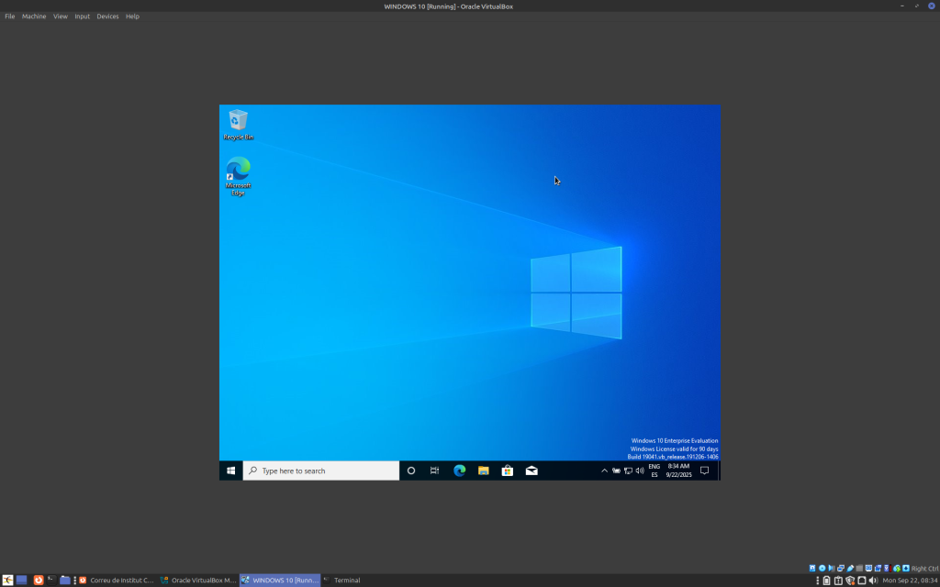
Task: Open the VirtualBox Machine menu
Action: [x=34, y=17]
